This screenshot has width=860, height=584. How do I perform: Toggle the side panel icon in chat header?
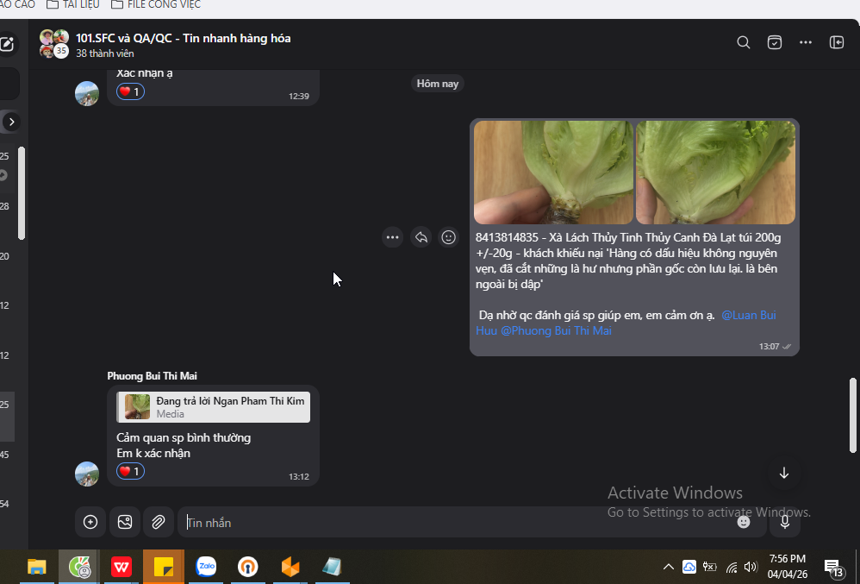tap(837, 42)
